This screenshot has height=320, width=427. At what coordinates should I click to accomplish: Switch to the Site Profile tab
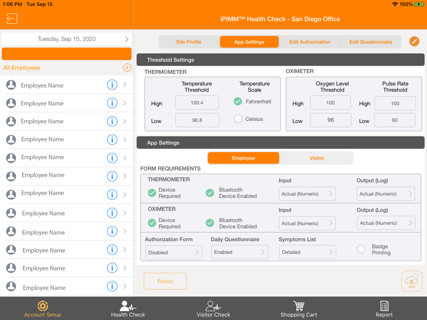pos(188,42)
